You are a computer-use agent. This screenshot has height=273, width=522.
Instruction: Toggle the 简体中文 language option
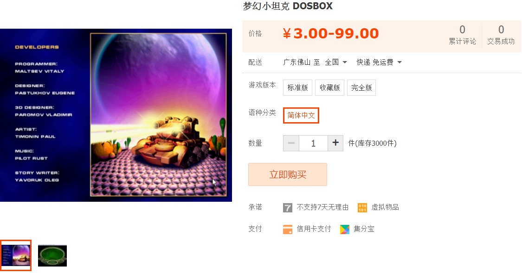[301, 115]
